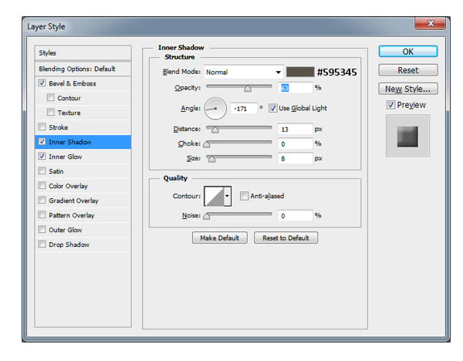Click the Angle dial control
The height and width of the screenshot is (361, 463).
[215, 108]
